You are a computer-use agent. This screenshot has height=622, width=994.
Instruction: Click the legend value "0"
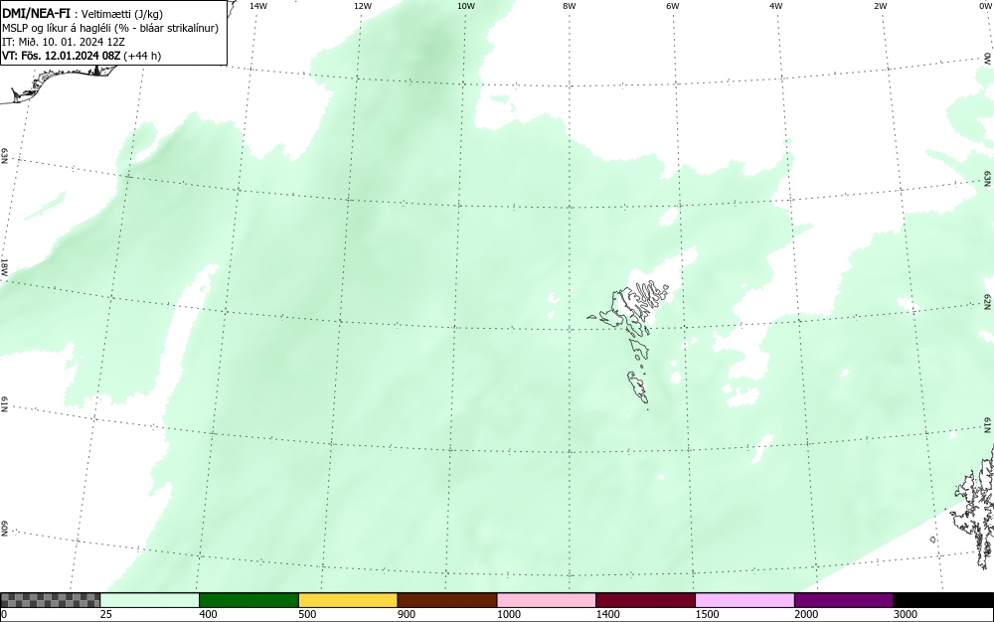tap(4, 614)
